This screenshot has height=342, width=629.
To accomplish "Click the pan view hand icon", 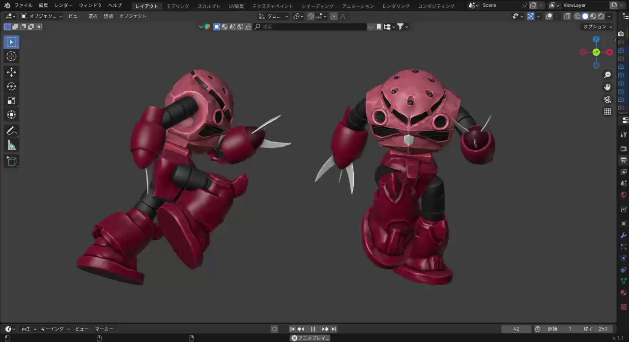I will click(x=607, y=87).
